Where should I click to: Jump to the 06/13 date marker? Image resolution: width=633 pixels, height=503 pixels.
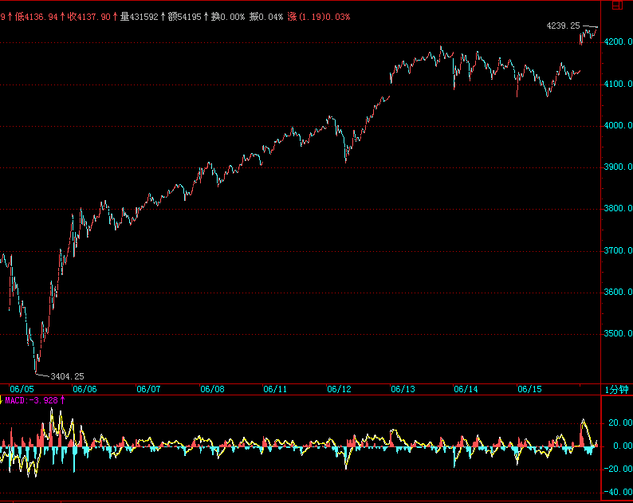403,389
